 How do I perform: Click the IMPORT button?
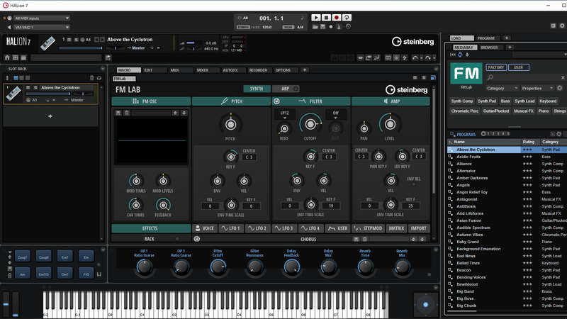tap(418, 228)
